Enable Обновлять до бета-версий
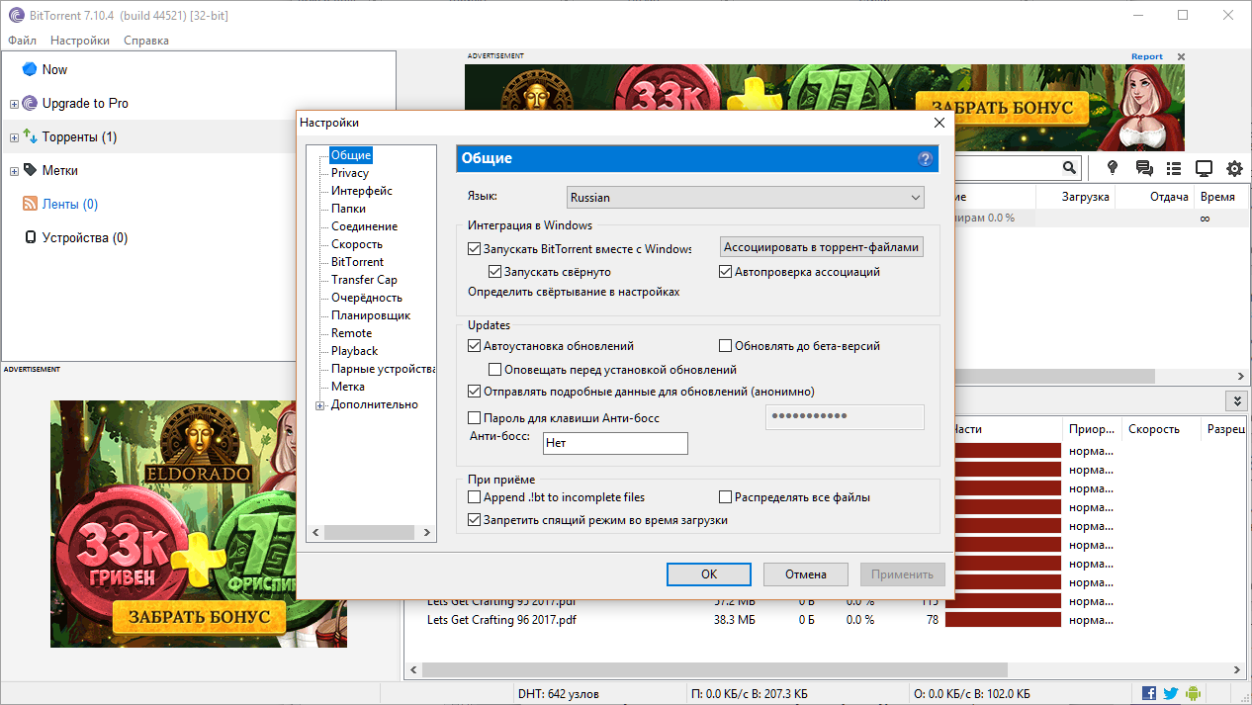1252x705 pixels. click(726, 347)
